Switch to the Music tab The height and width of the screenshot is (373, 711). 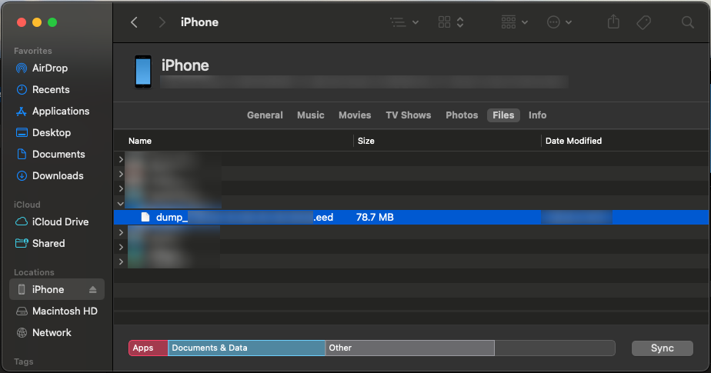[311, 115]
